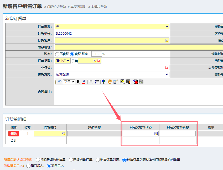Image resolution: width=223 pixels, height=170 pixels.
Task: Click the 货品编码 column header
Action: pos(50,127)
